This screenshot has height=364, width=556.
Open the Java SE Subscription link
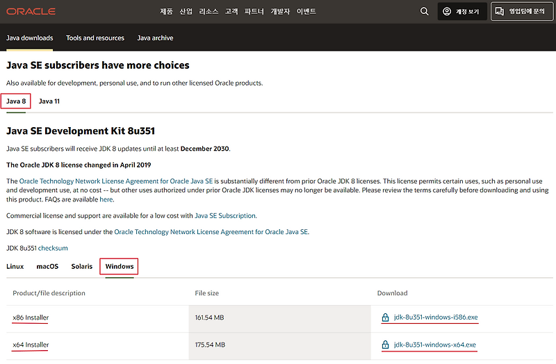[x=224, y=216]
